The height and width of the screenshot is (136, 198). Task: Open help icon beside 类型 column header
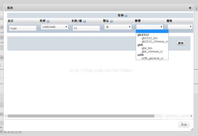48,21
